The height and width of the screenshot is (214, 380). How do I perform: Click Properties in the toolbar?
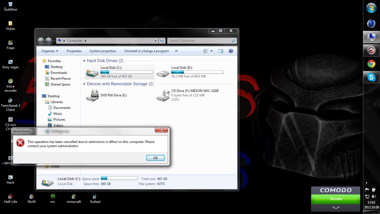[x=74, y=51]
